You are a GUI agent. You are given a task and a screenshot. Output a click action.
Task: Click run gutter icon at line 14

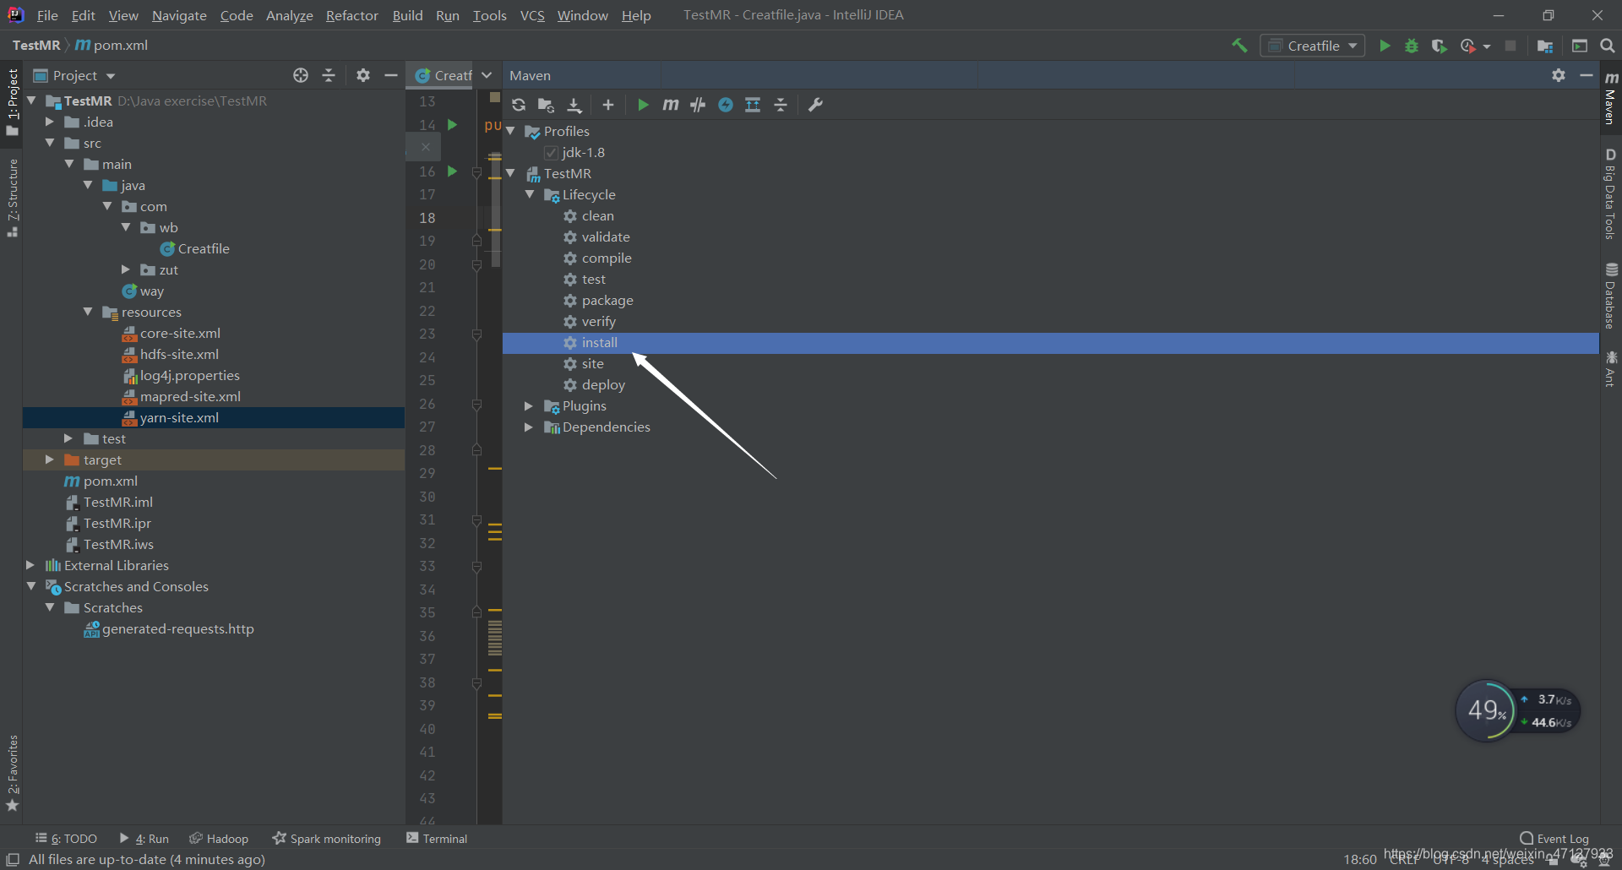452,124
